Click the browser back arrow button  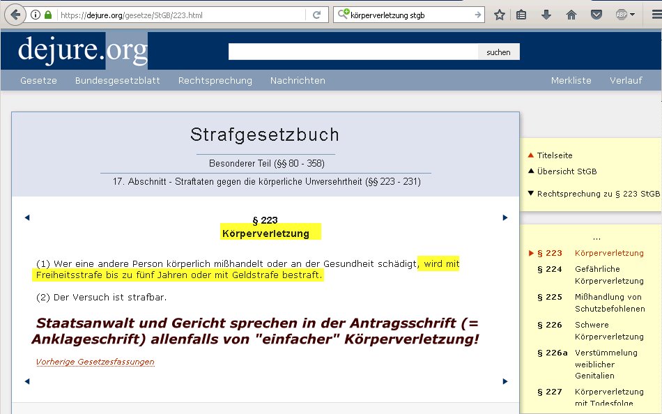pyautogui.click(x=15, y=15)
